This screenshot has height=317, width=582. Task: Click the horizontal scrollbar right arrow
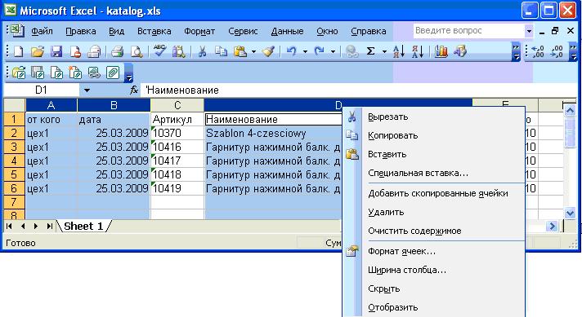coord(553,226)
